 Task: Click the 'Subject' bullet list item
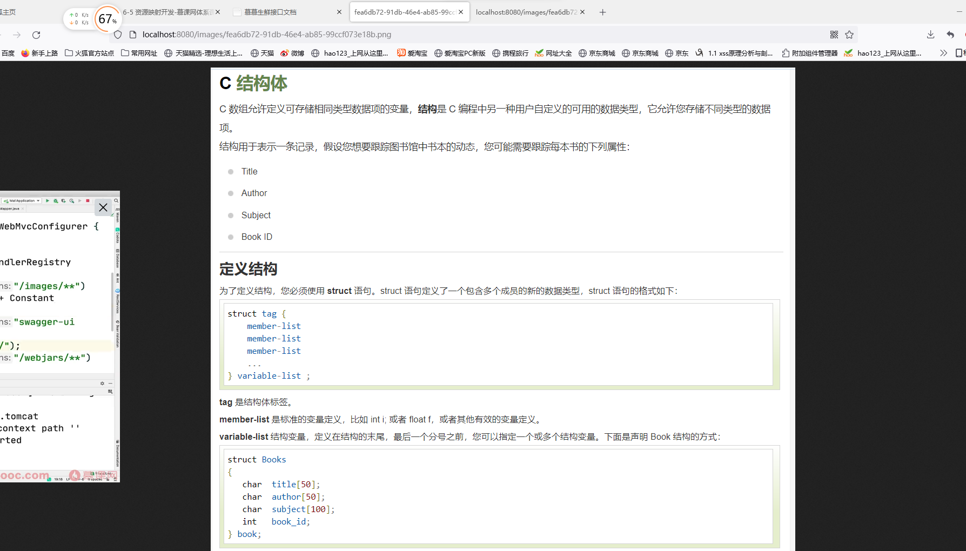pos(256,215)
